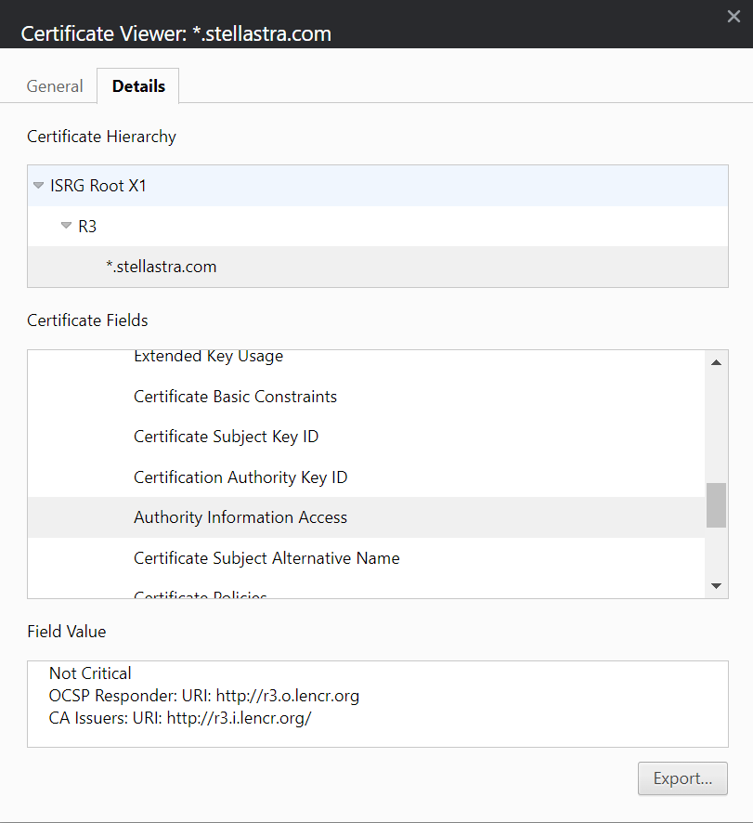The height and width of the screenshot is (823, 753).
Task: Select Certification Authority Key ID field
Action: [x=366, y=477]
